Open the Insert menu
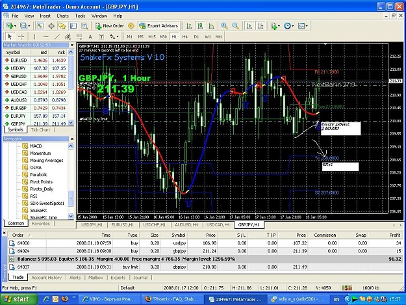 tap(45, 16)
